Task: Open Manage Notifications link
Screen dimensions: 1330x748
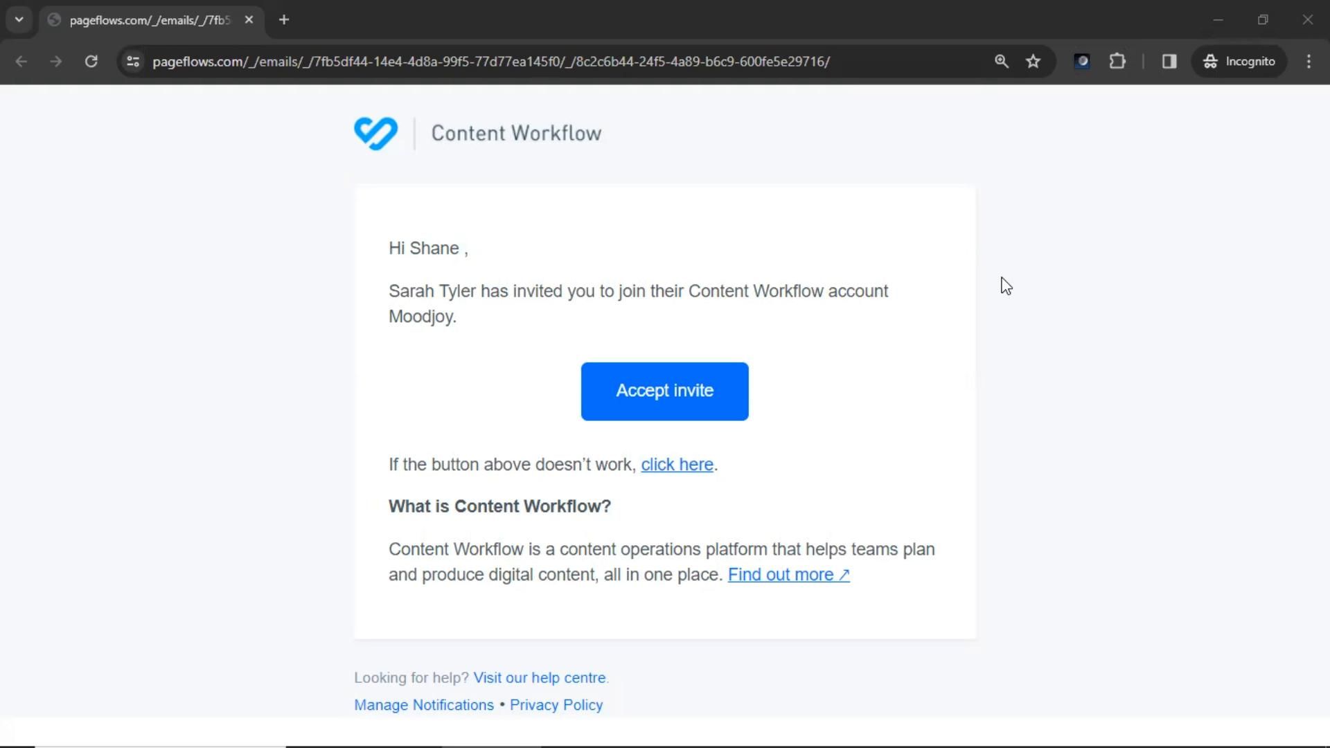Action: 423,704
